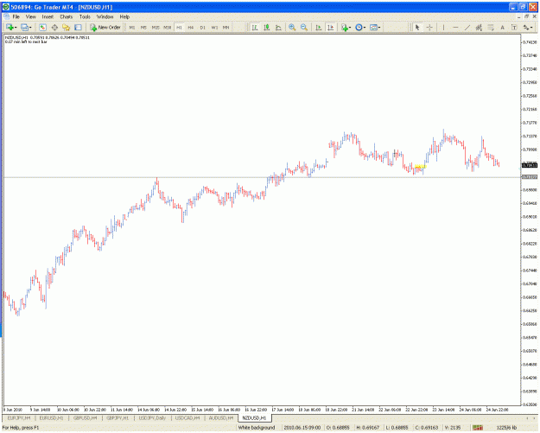Click the Zoom In magnifier
The image size is (540, 433).
tap(292, 27)
